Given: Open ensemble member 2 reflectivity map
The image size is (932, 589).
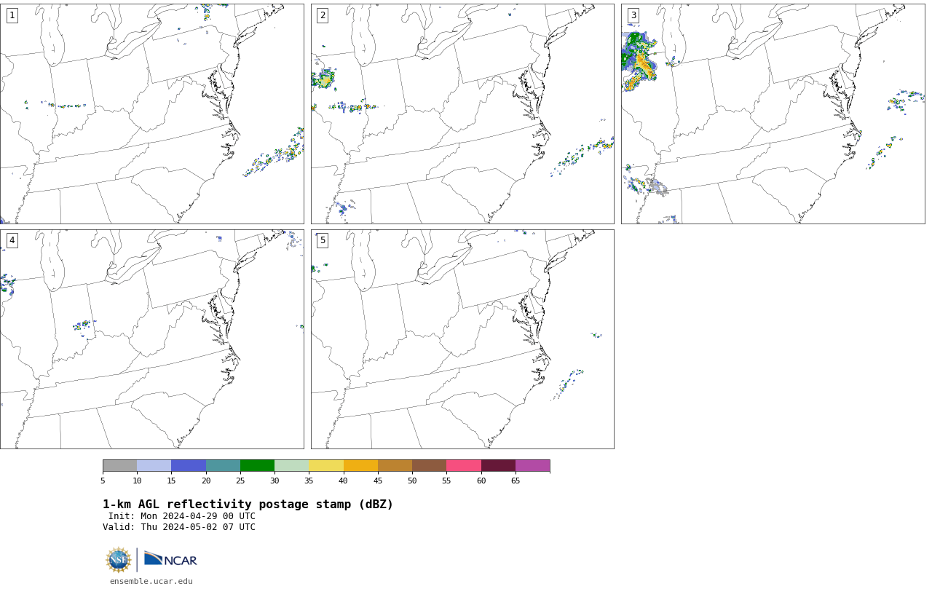Looking at the screenshot, I should [x=462, y=114].
